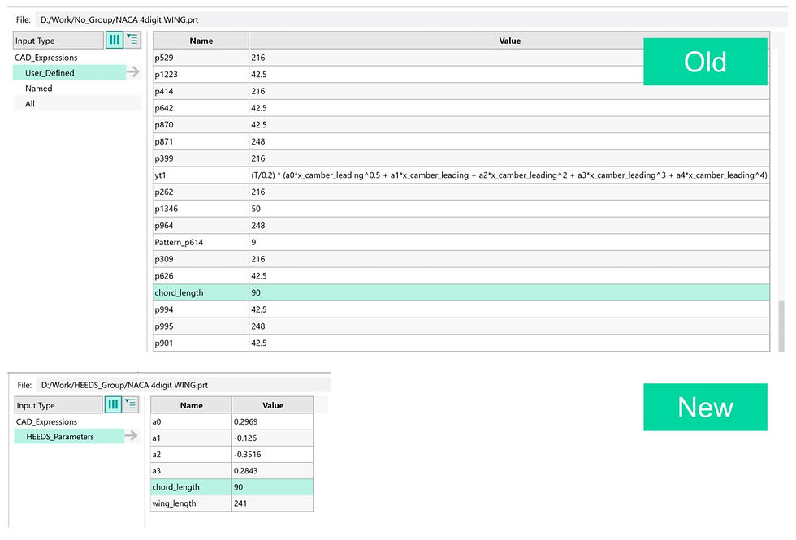Select the p871 row

(461, 141)
